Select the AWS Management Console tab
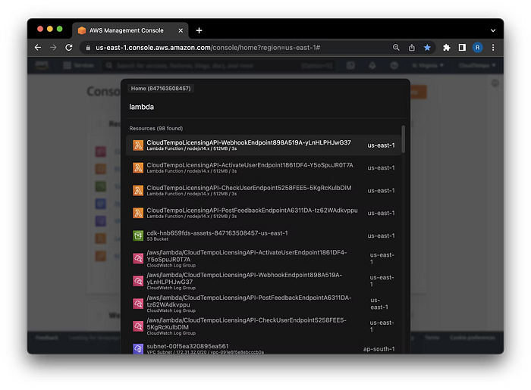531x390 pixels. coord(130,31)
